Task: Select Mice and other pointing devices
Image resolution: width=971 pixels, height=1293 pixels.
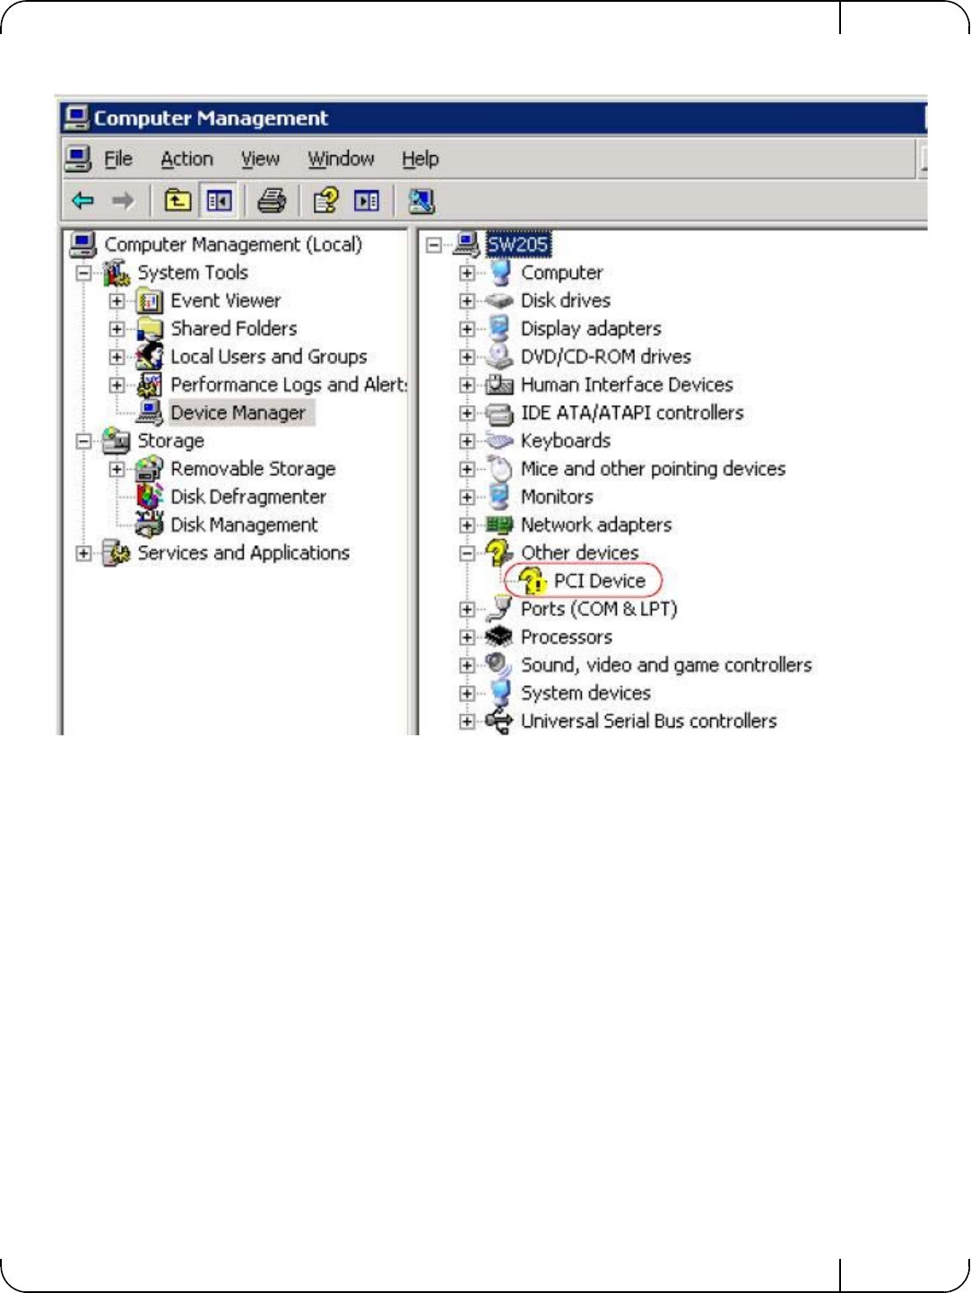Action: [x=653, y=469]
